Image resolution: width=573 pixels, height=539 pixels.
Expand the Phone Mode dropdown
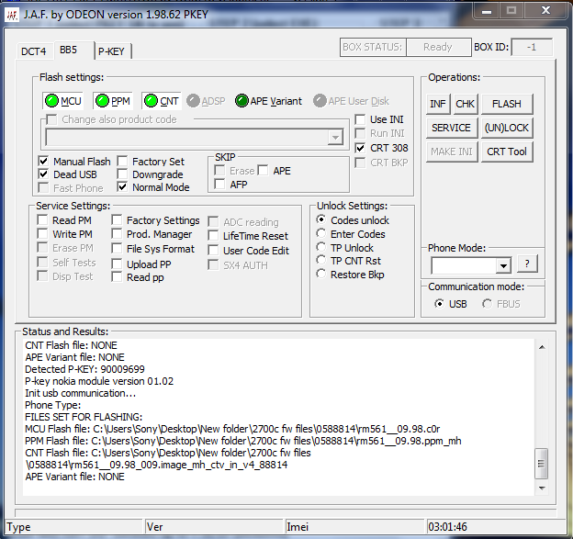503,265
